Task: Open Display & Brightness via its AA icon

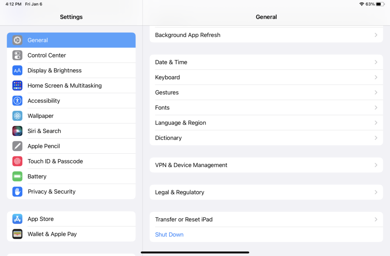Action: (x=17, y=70)
